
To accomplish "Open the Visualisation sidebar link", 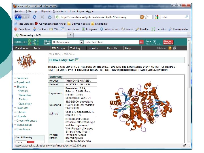I will (24, 125).
